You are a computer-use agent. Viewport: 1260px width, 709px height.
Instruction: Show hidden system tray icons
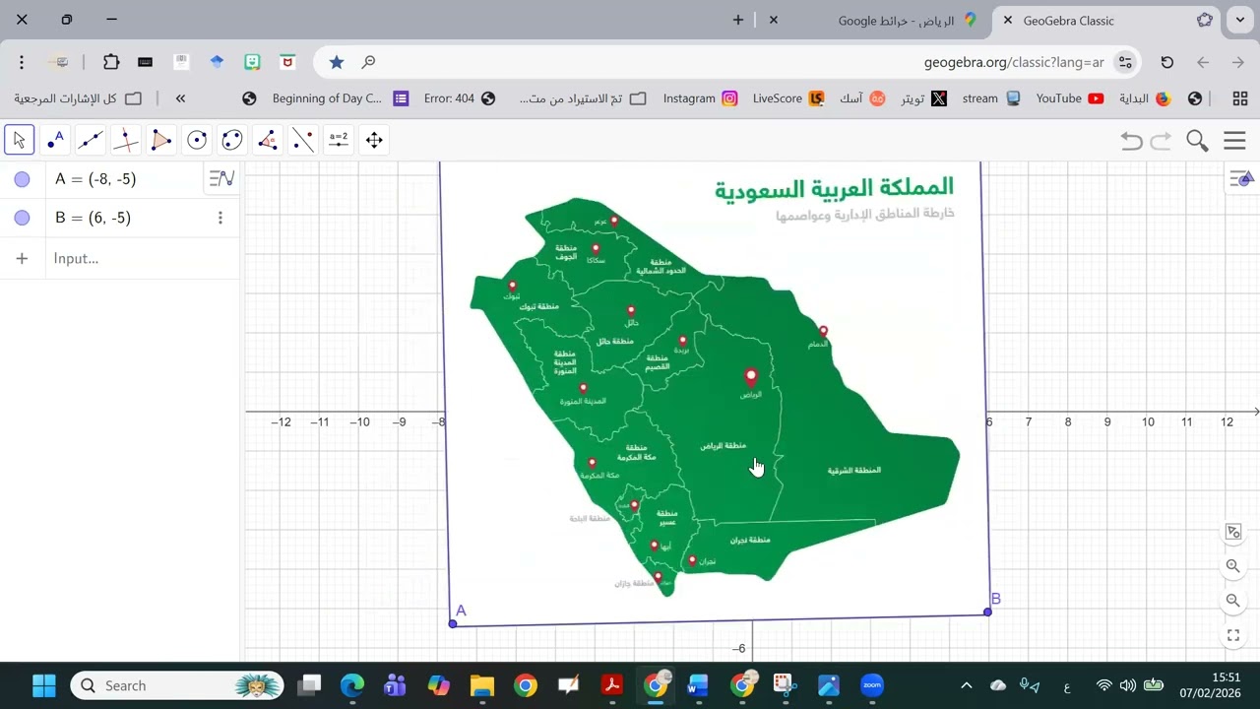coord(966,685)
